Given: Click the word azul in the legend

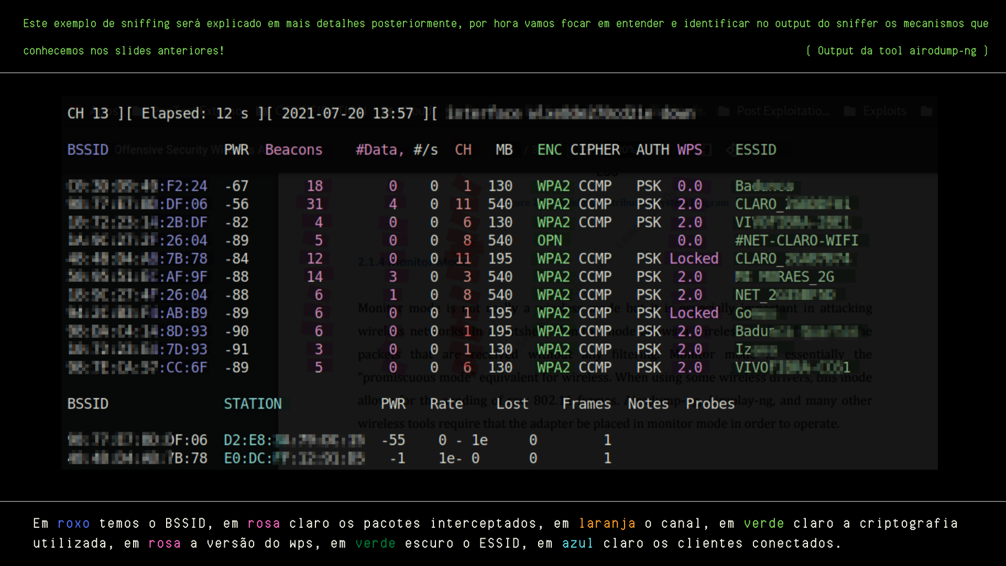Looking at the screenshot, I should [x=577, y=543].
